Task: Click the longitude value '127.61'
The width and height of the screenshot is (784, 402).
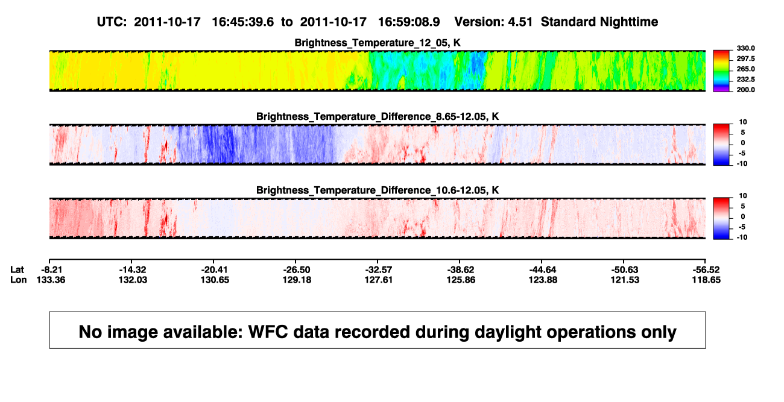Action: point(381,280)
